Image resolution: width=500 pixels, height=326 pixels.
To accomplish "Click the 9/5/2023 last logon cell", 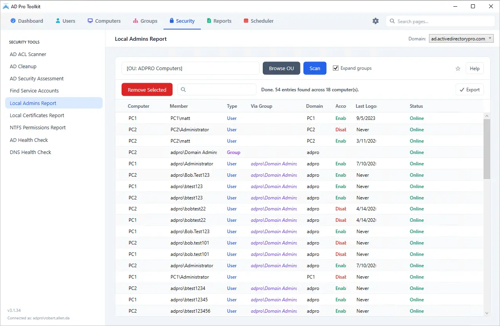I will pos(366,118).
